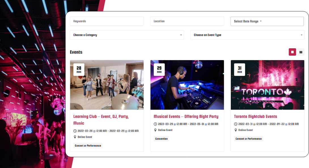Click the 2022-03-31 to 2022-04-22 date text
The height and width of the screenshot is (168, 309).
pyautogui.click(x=268, y=124)
